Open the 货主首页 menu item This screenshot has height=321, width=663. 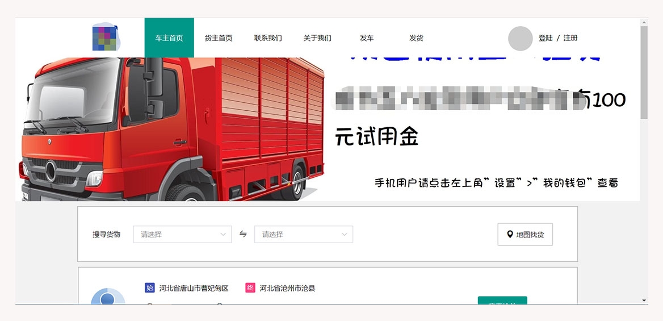tap(219, 37)
